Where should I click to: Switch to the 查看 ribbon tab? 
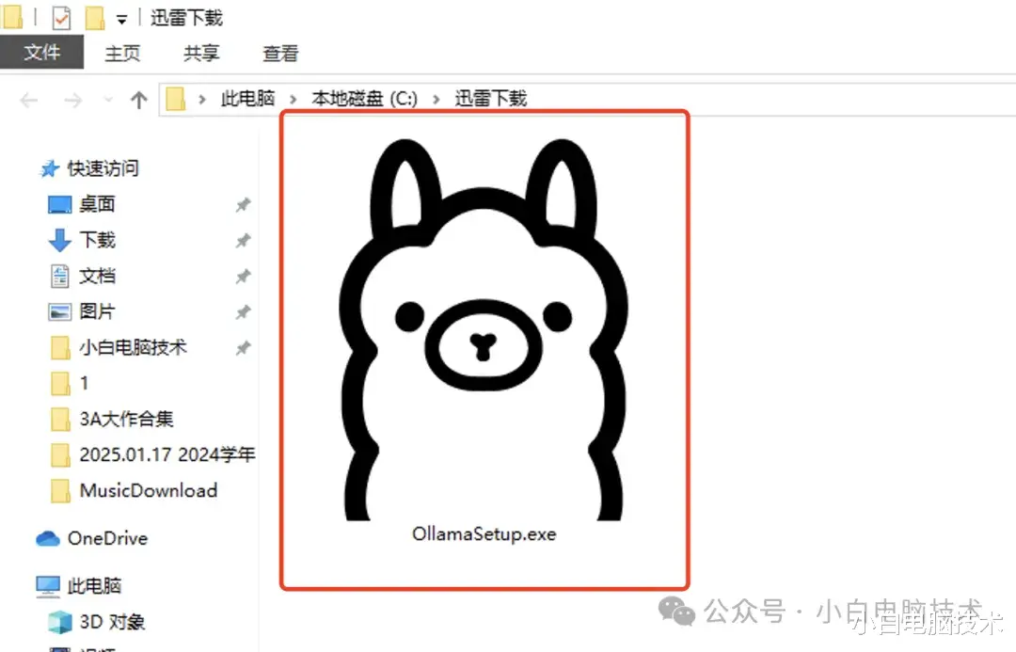click(280, 53)
